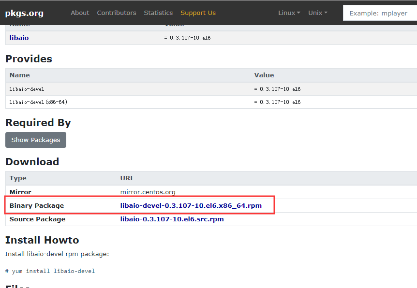Click the Install Howto heading
417x288 pixels.
[42, 240]
